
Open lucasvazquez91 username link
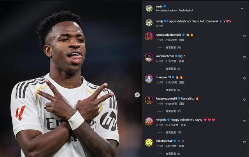click(x=167, y=98)
